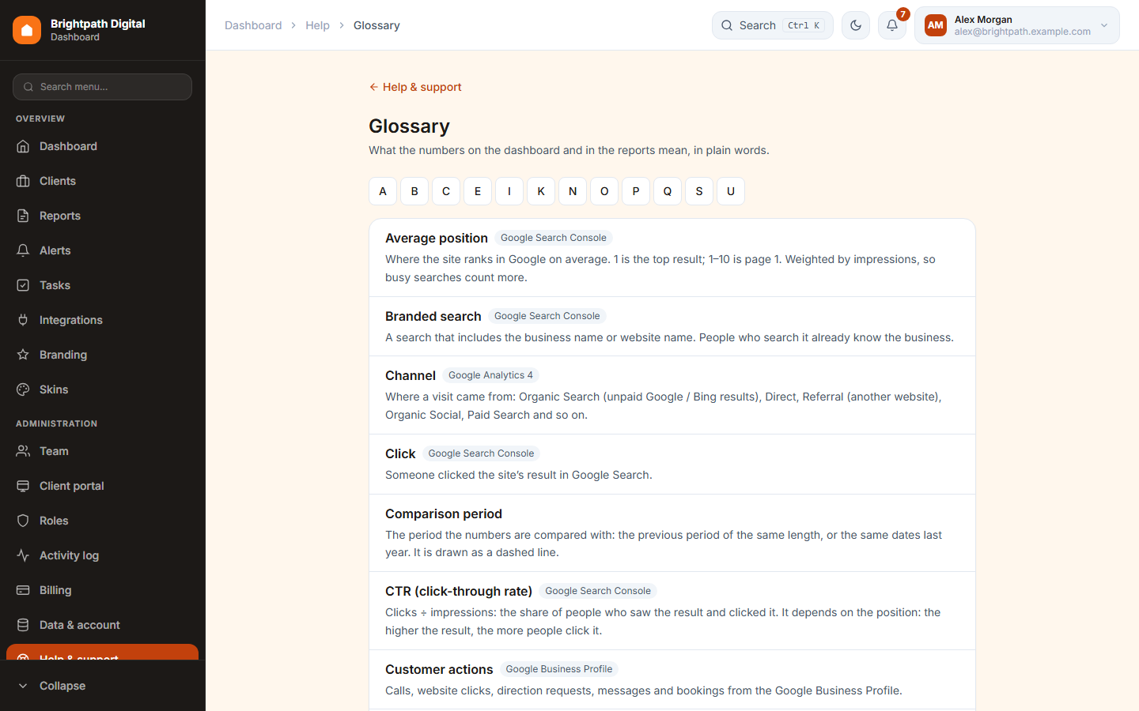Click the Skins palette icon
The height and width of the screenshot is (711, 1139).
[23, 389]
